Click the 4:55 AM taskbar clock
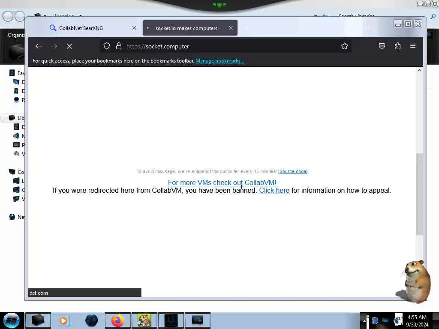 417,320
